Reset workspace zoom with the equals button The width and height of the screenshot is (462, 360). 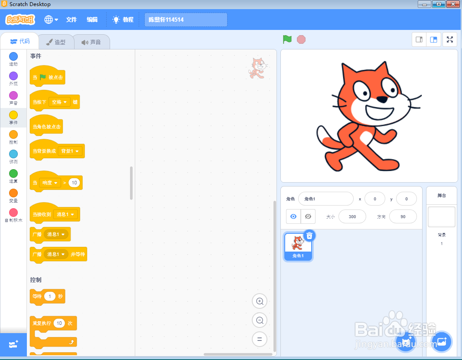[260, 339]
